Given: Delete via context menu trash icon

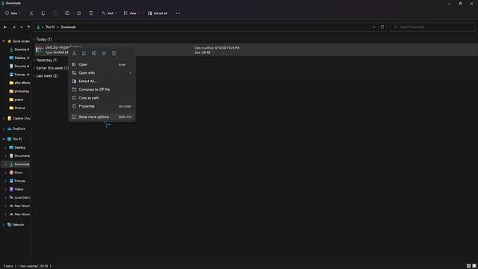Looking at the screenshot, I should click(114, 53).
